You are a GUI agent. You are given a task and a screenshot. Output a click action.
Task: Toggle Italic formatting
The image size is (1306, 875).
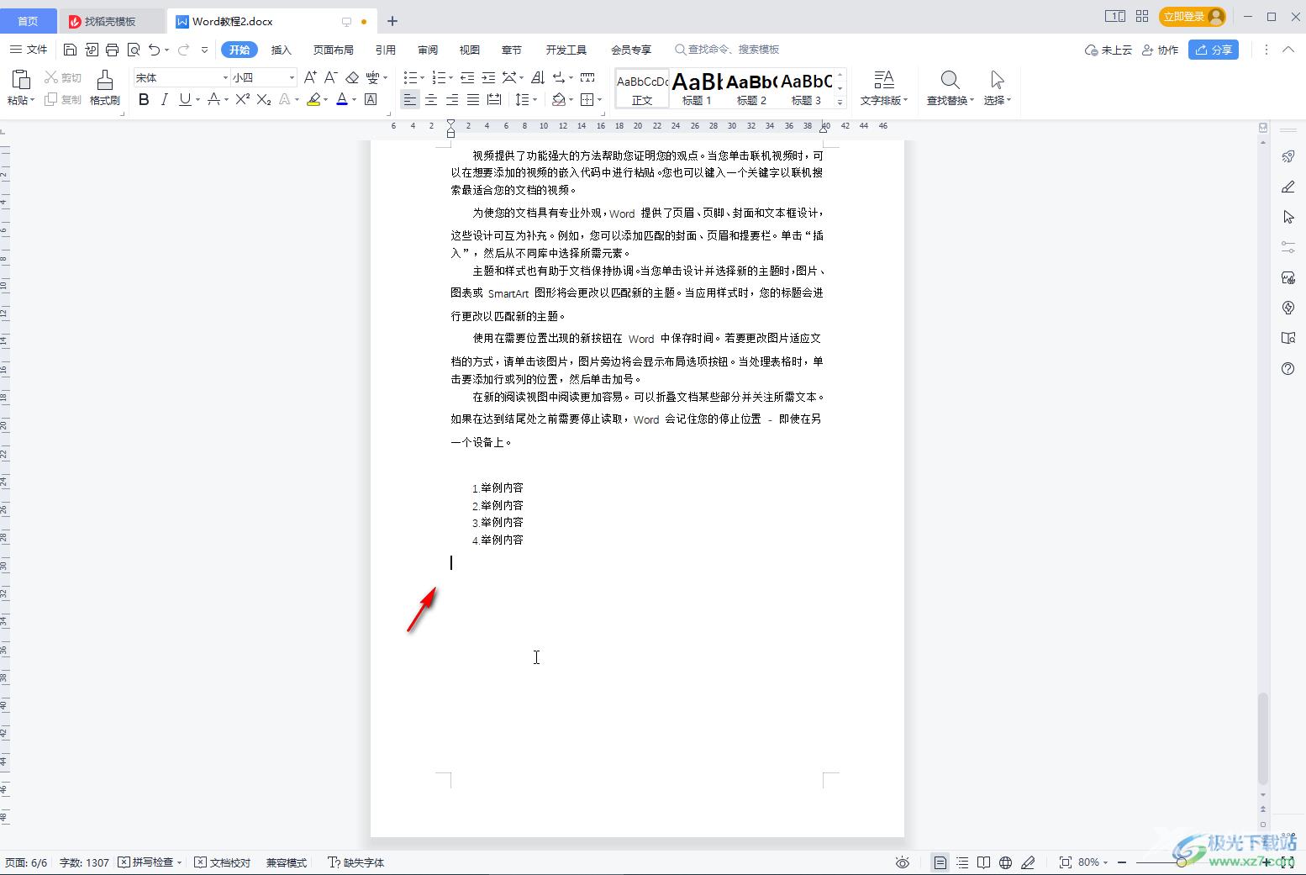pos(164,99)
